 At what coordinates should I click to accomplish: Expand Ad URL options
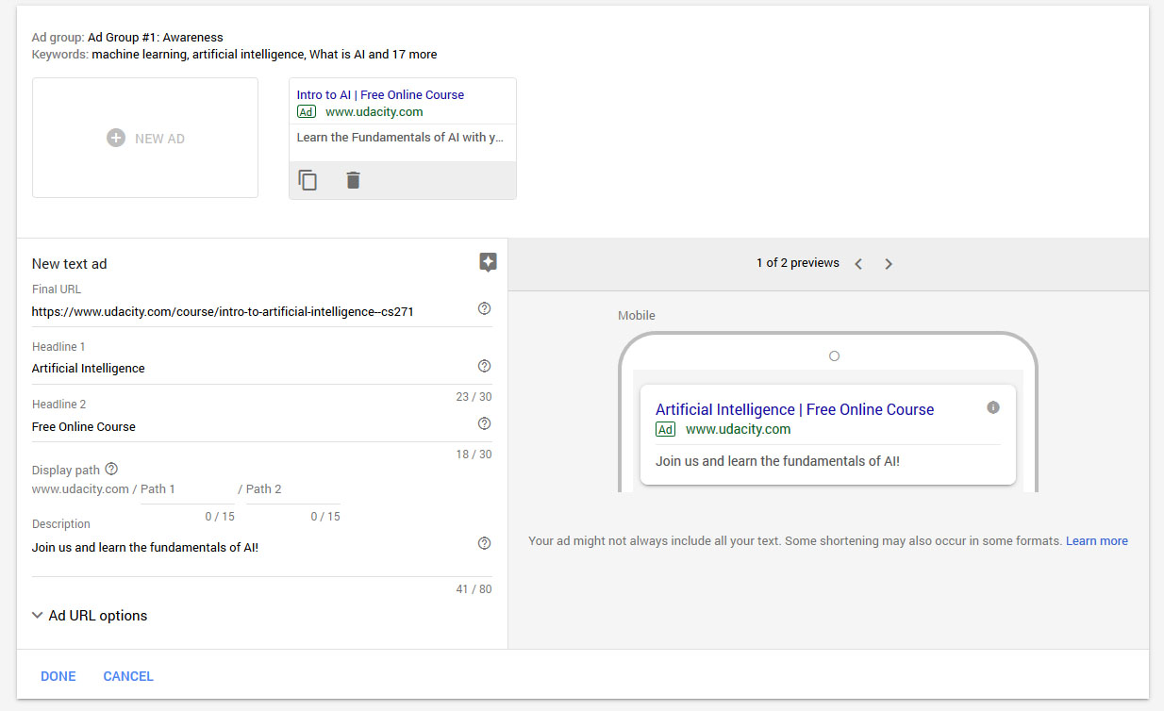pos(90,616)
